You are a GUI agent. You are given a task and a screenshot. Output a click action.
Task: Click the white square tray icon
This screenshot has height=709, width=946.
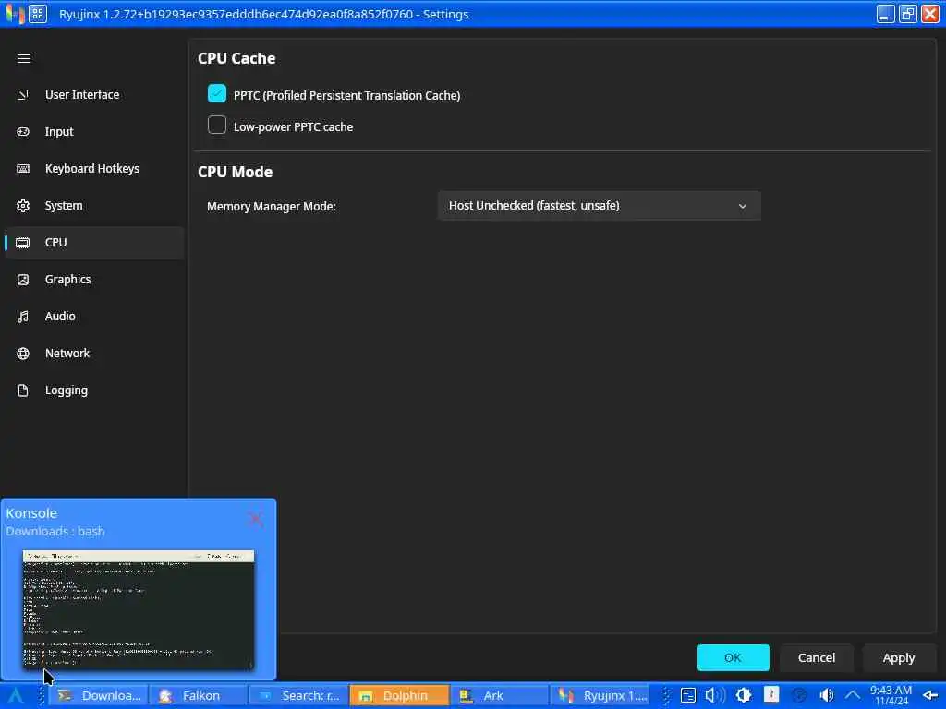tap(771, 694)
